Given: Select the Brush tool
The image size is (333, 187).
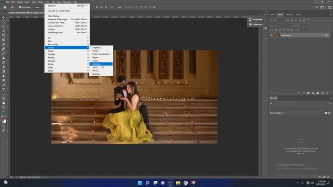Looking at the screenshot, I should click(4, 53).
